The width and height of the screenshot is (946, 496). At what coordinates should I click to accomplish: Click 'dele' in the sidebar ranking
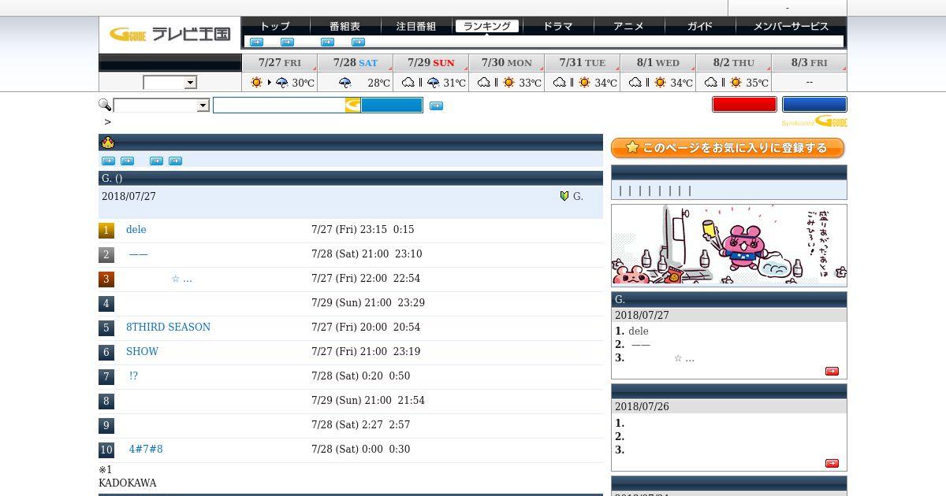(x=639, y=331)
